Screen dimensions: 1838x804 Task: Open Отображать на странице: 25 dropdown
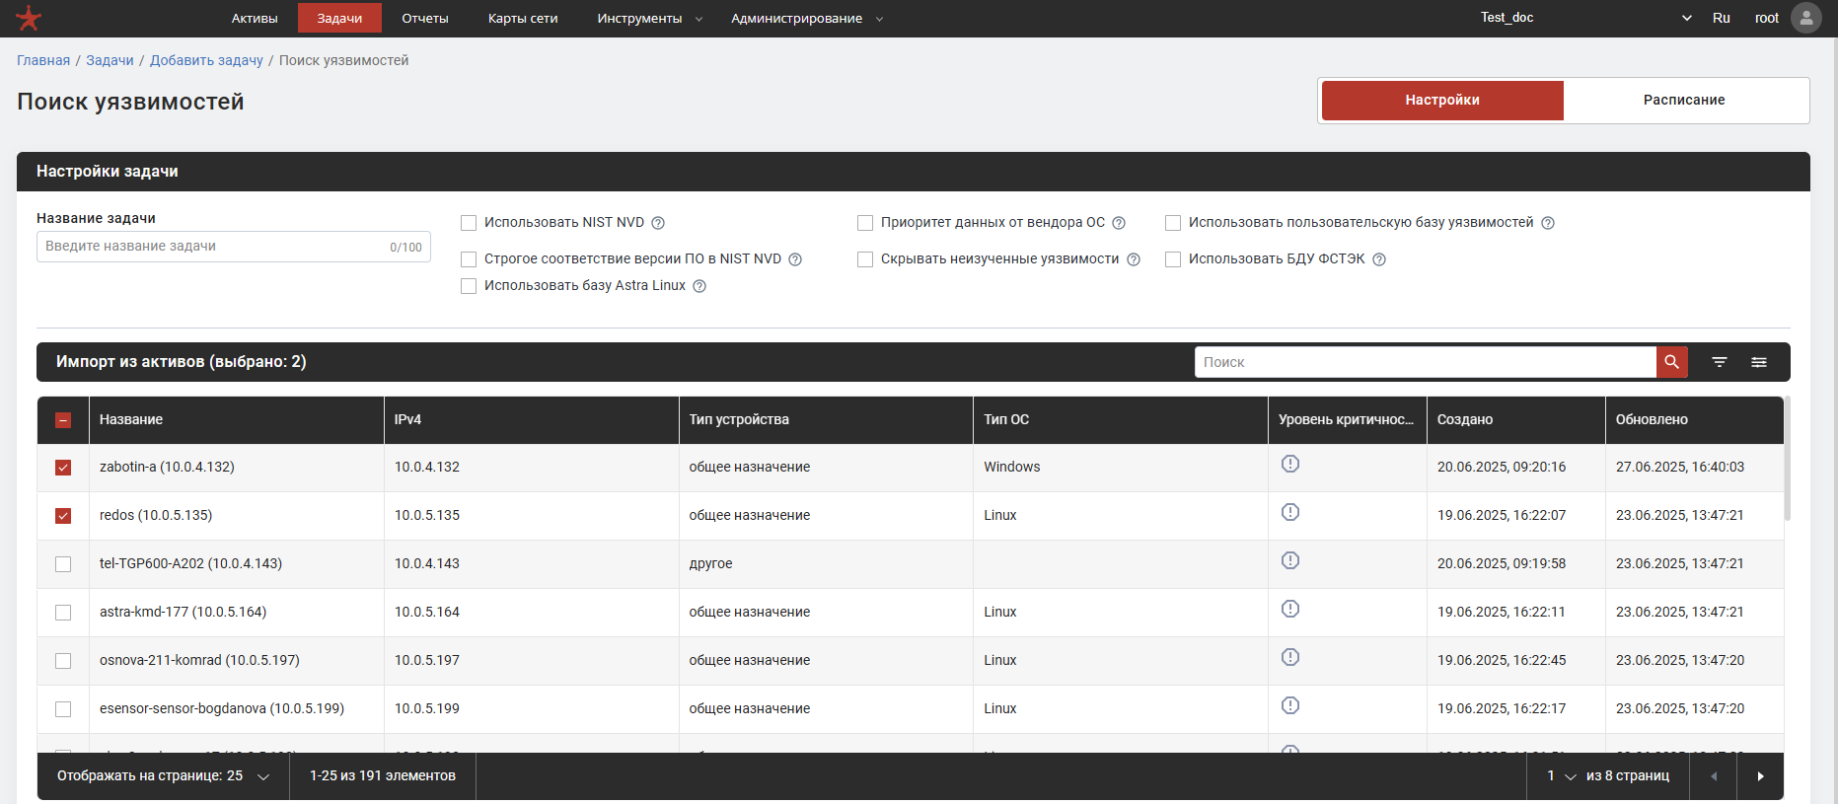pos(163,776)
